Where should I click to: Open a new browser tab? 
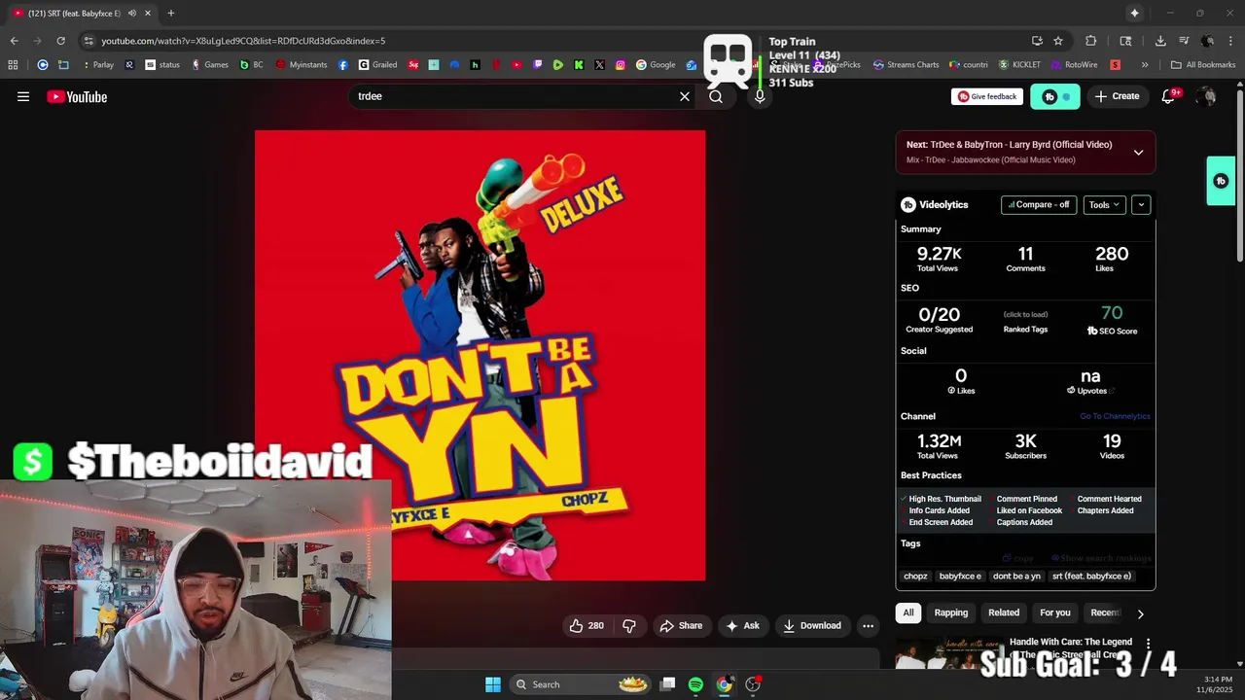point(170,13)
